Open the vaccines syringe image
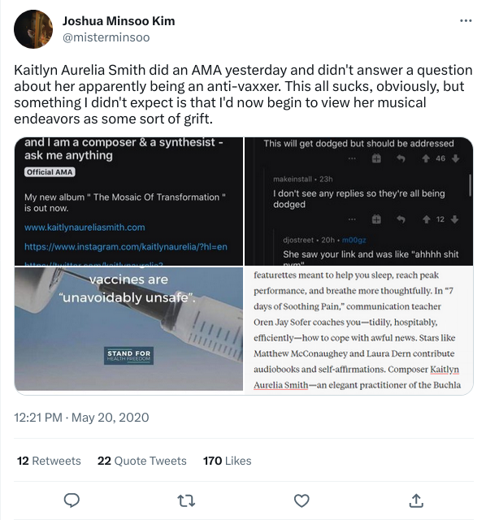The height and width of the screenshot is (520, 486). click(x=128, y=328)
